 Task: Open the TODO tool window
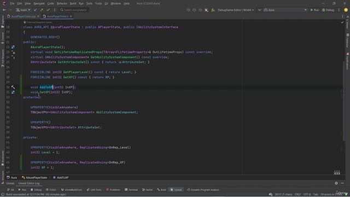click(x=51, y=190)
